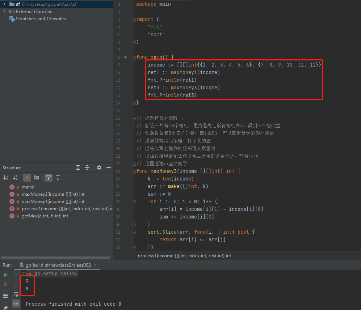
Task: Click the External Libraries icon
Action: click(x=12, y=11)
